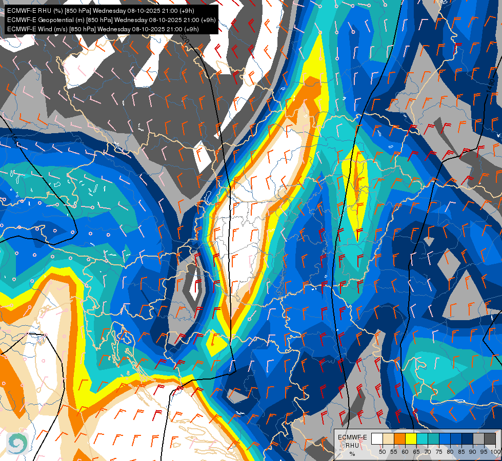
Task: Select the ECMWF-E Wind (m/s) header line
Action: (103, 29)
